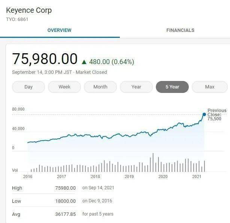Click the Avg value 36177.85
Screen dimensions: 230x223
65,214
